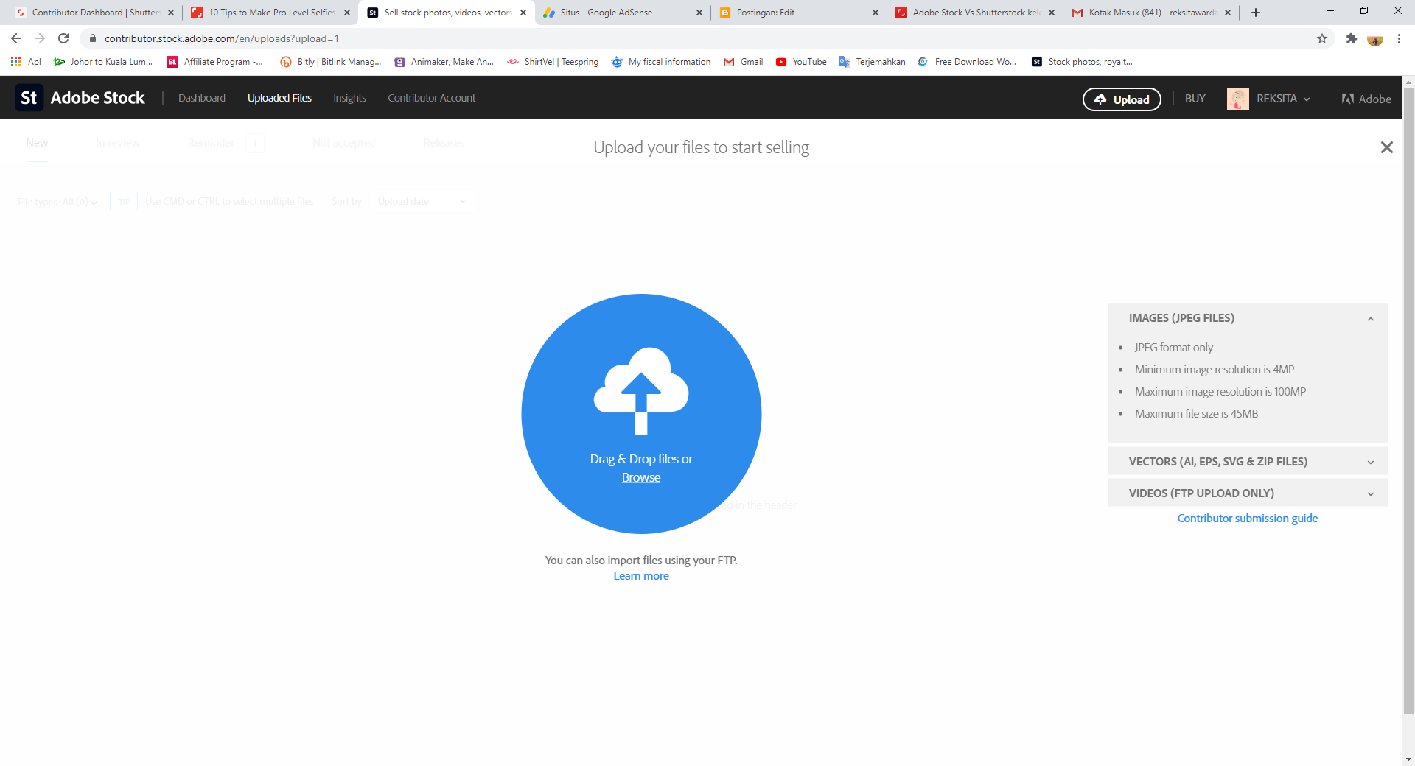The image size is (1415, 766).
Task: Open the Insights menu item
Action: click(349, 98)
